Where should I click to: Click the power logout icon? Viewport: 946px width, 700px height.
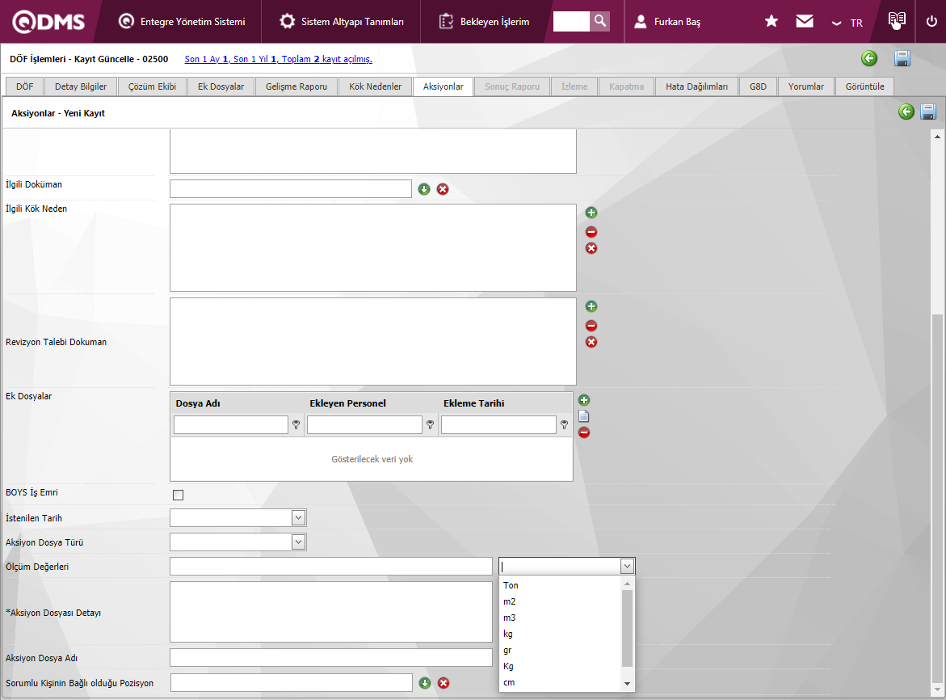point(931,22)
